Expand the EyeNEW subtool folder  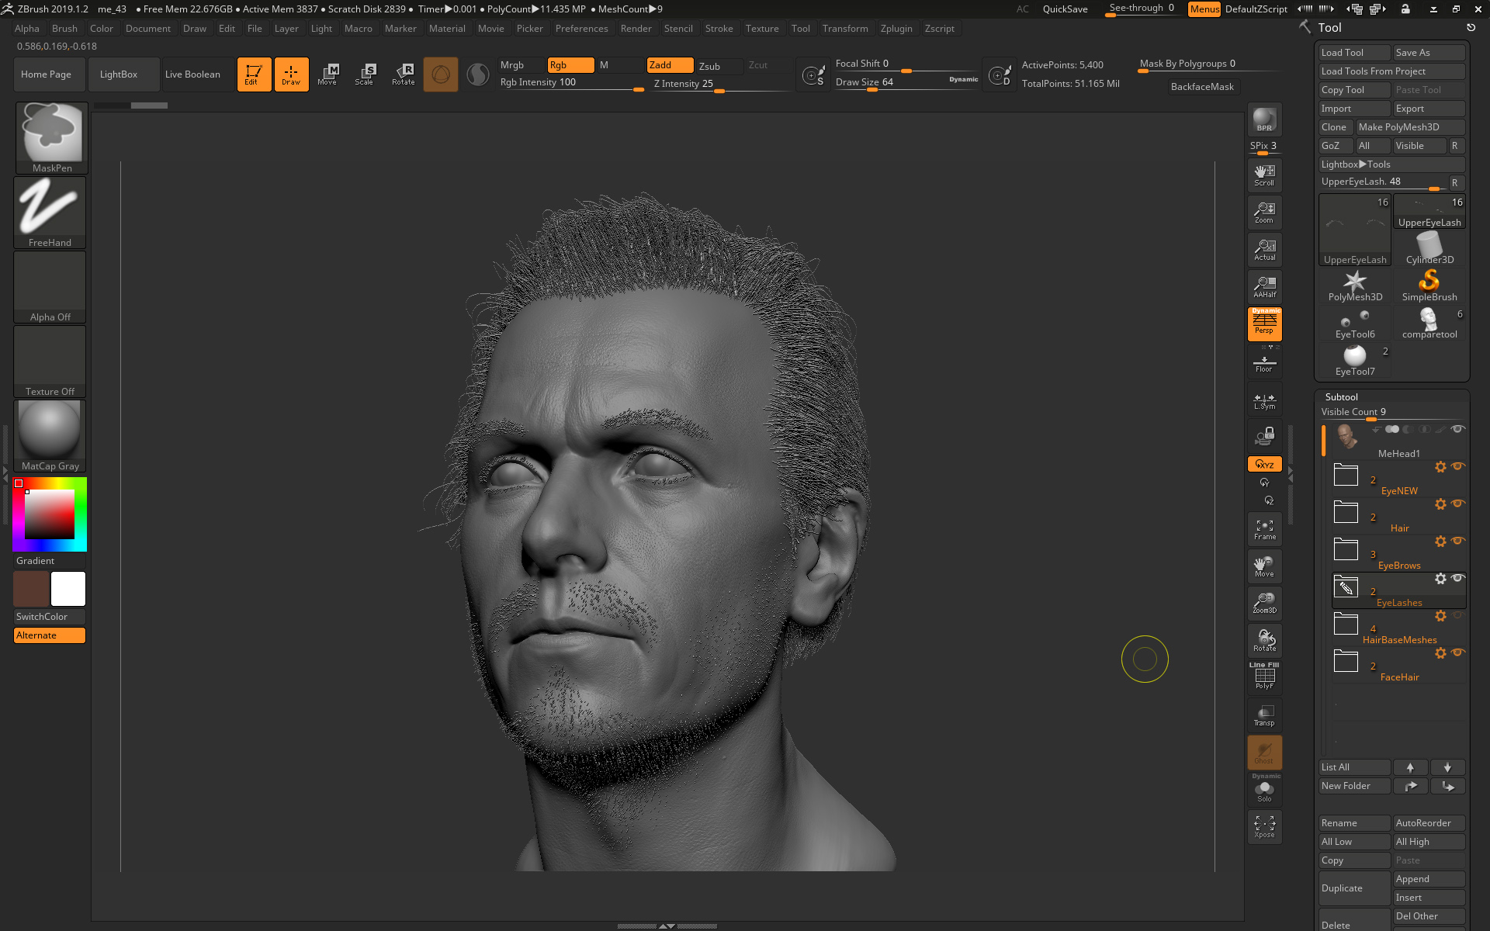(x=1346, y=475)
